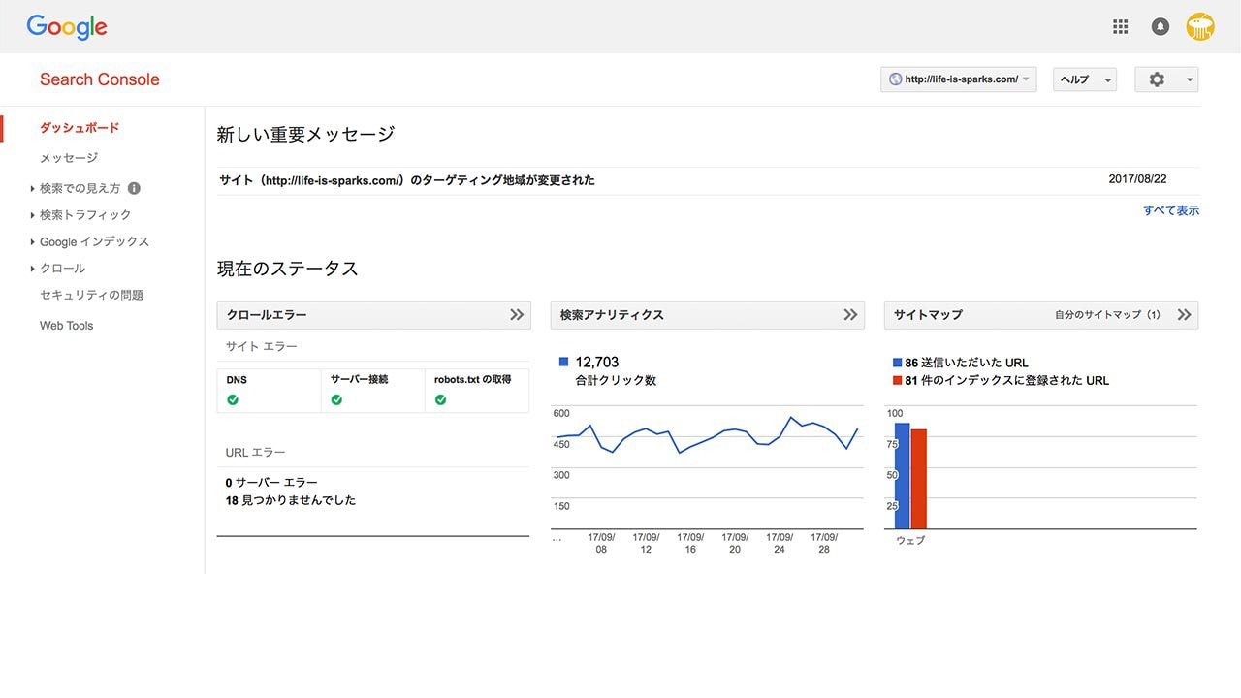Open the クロールエラー details arrows
This screenshot has height=698, width=1241.
coord(517,315)
